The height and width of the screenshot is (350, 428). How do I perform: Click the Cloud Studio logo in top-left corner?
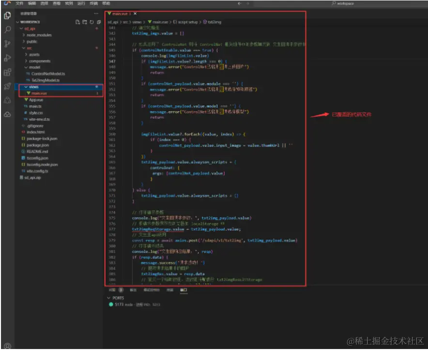pos(7,3)
